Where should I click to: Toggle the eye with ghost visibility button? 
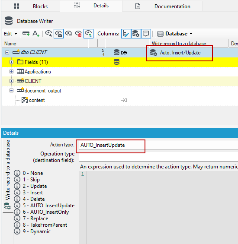tap(58, 34)
